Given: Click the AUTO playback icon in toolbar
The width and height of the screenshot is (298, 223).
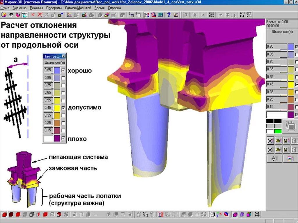Looking at the screenshot, I should click(242, 15).
